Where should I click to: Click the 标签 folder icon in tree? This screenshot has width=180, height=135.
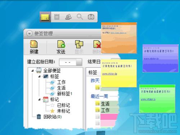(46, 76)
